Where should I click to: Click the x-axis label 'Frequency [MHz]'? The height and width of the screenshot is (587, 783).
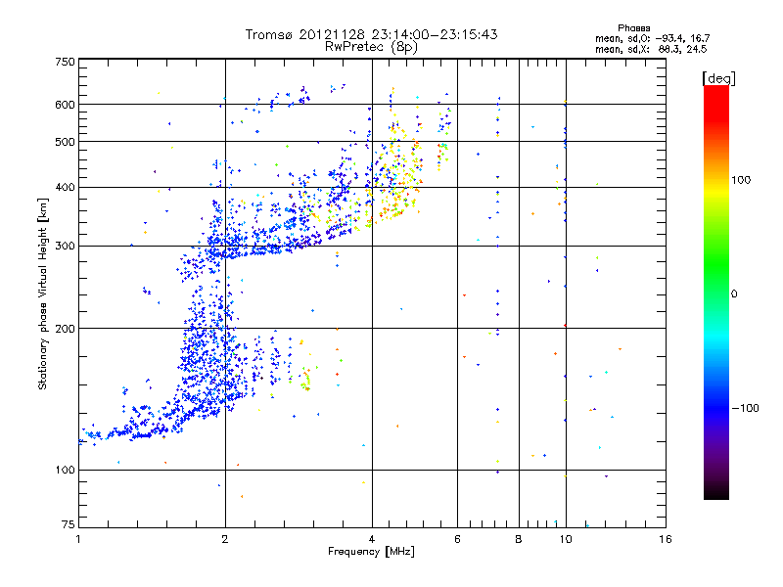click(371, 552)
